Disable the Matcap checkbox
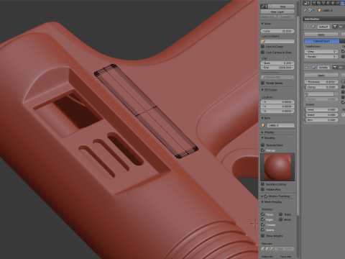The image size is (345, 259). 262,150
